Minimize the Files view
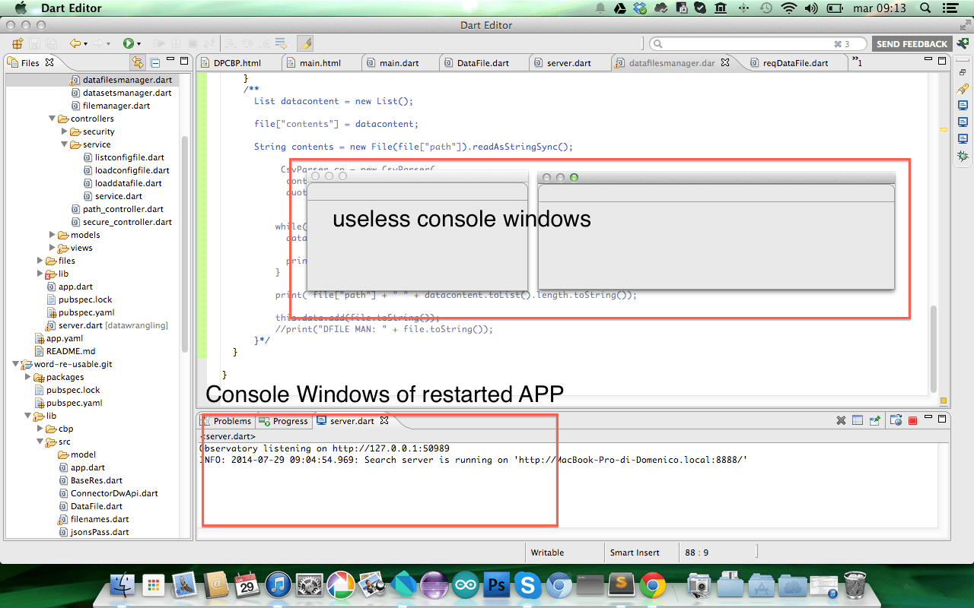This screenshot has height=608, width=974. [x=170, y=59]
